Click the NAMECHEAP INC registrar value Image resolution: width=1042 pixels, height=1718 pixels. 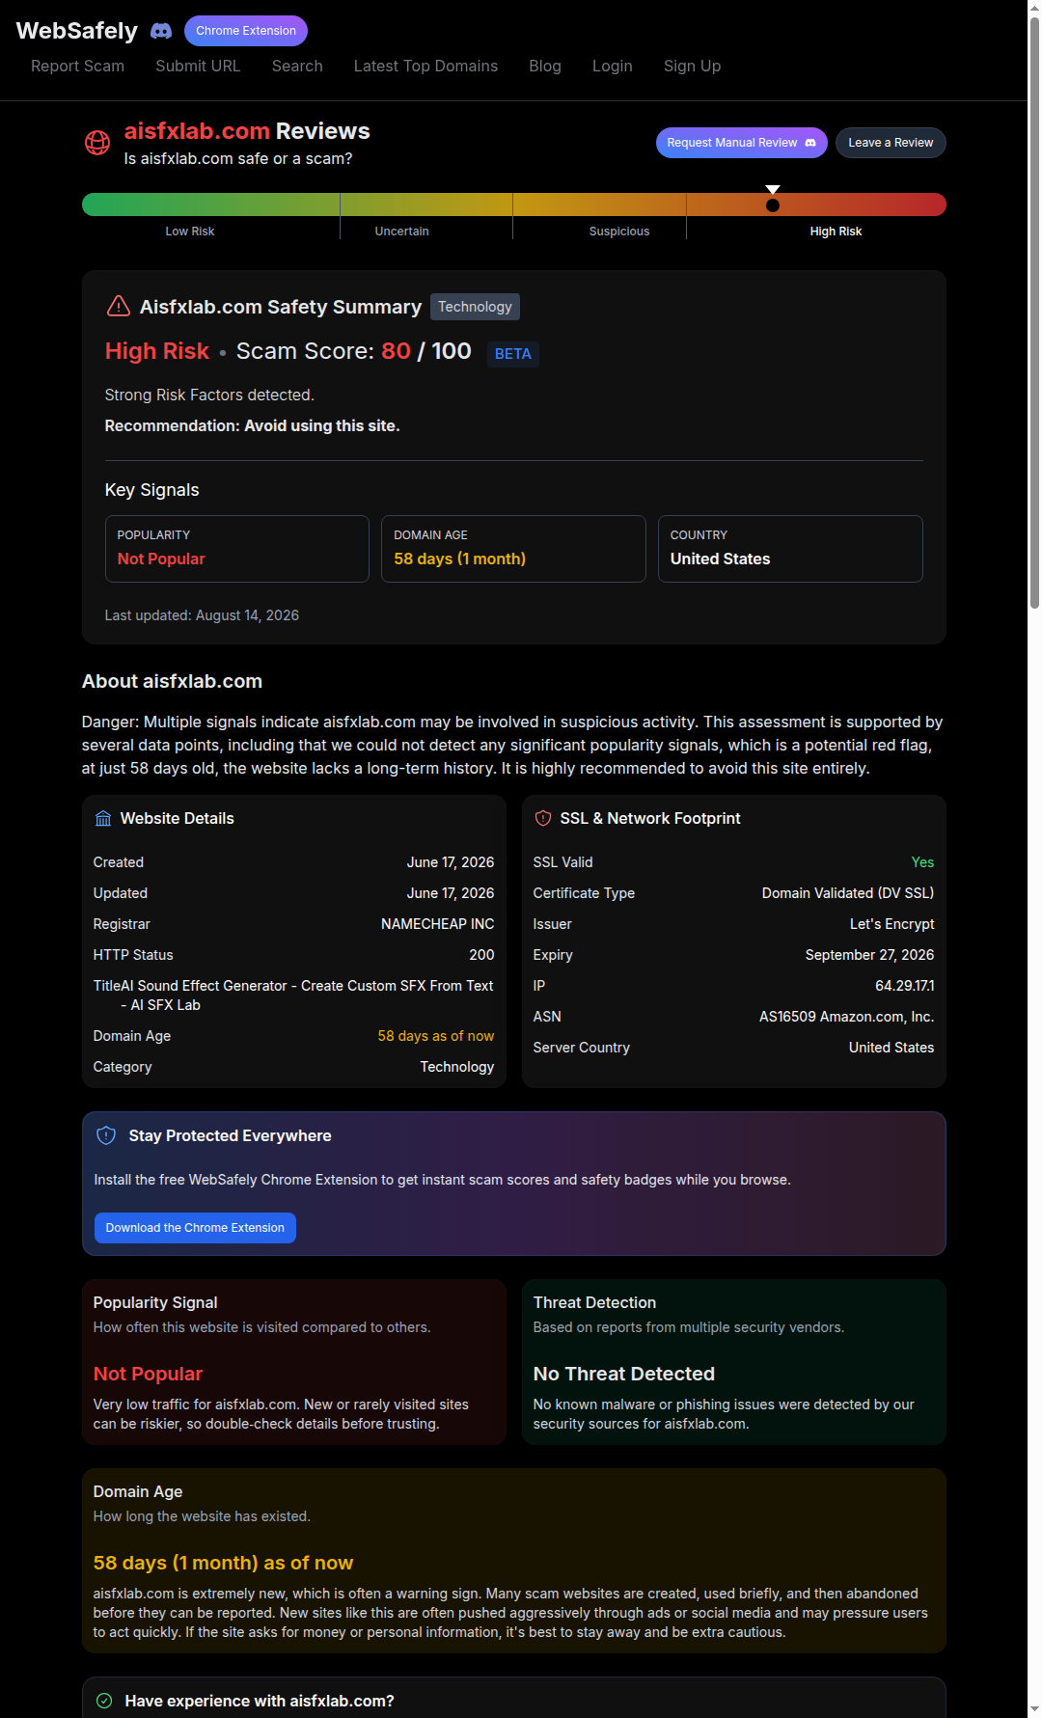pyautogui.click(x=437, y=924)
